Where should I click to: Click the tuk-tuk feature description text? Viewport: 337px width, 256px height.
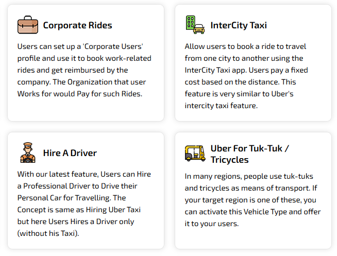252,200
